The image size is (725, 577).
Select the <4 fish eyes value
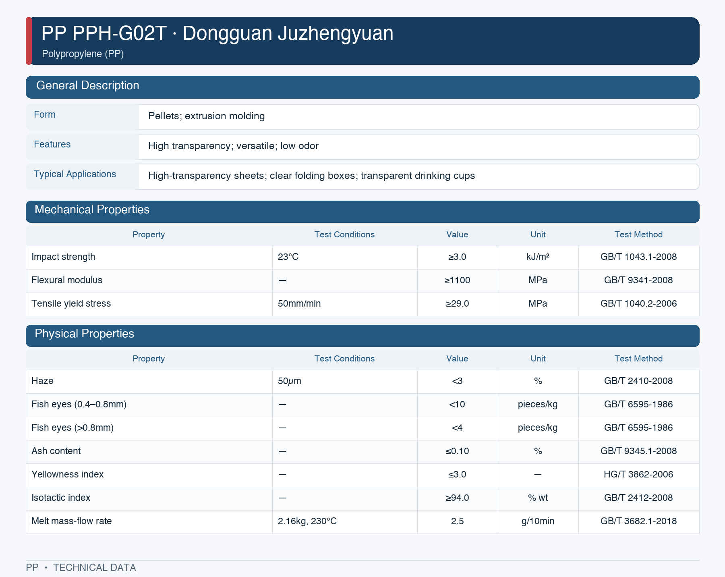pyautogui.click(x=457, y=428)
